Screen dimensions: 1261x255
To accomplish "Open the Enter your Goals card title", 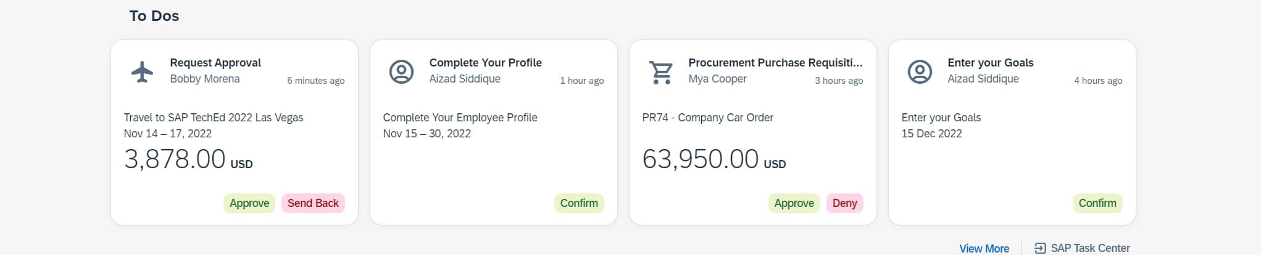I will [x=990, y=63].
